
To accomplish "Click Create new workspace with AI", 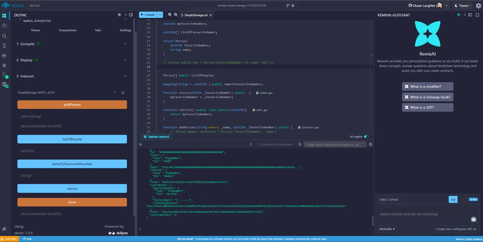I will pyautogui.click(x=456, y=229).
